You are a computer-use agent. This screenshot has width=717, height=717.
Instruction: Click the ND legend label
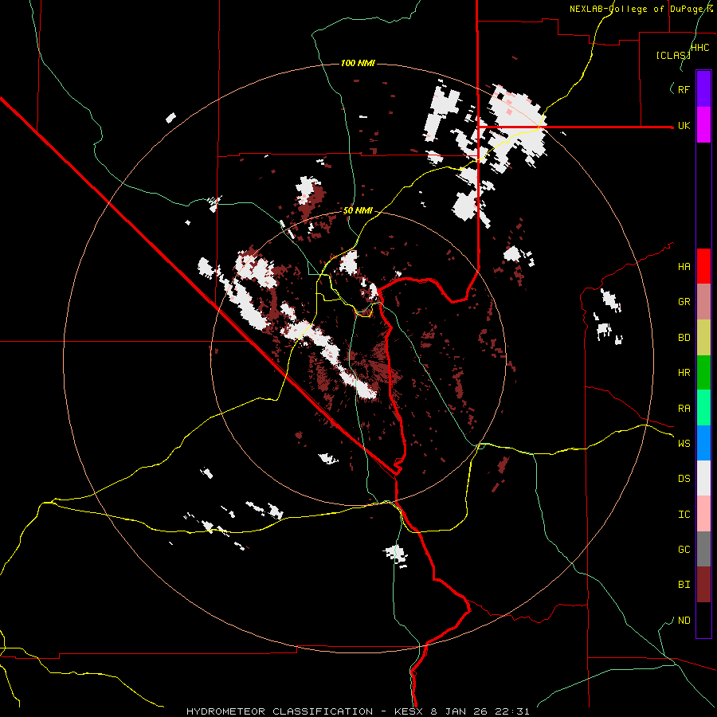pos(684,621)
